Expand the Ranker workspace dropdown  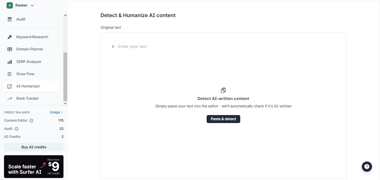click(x=32, y=5)
